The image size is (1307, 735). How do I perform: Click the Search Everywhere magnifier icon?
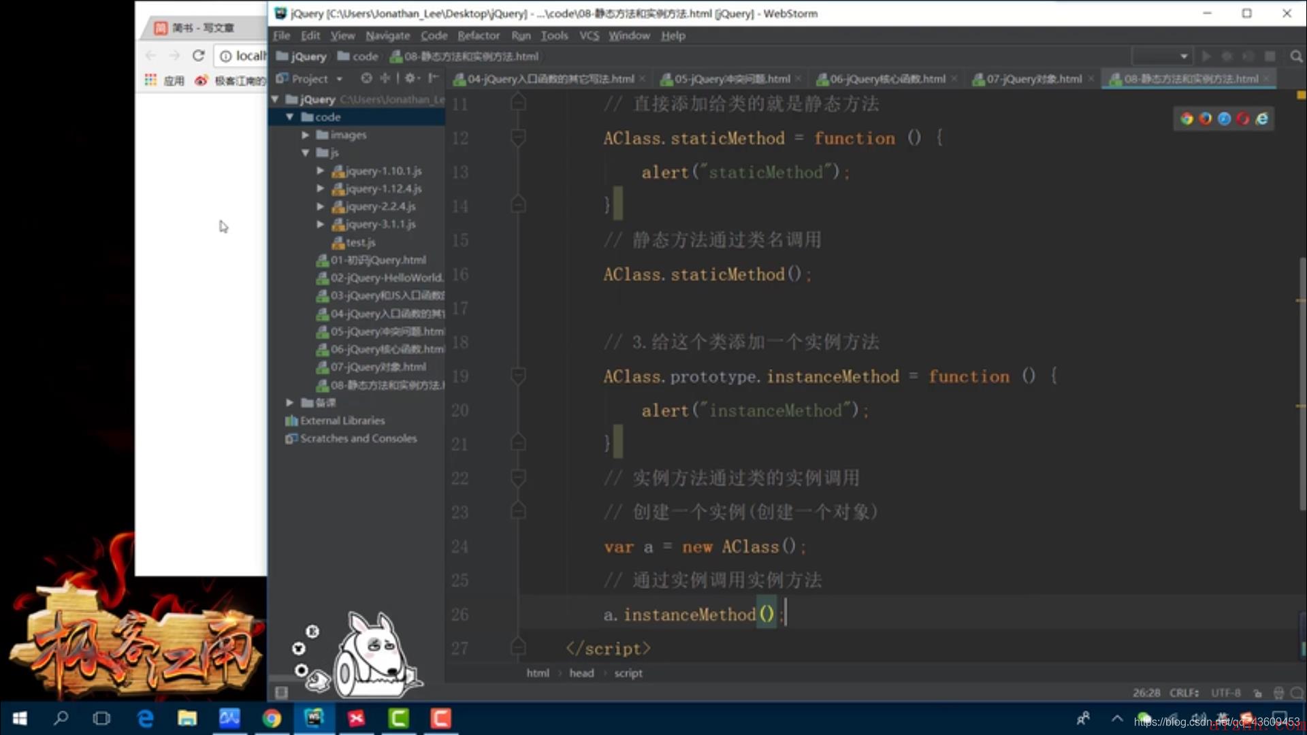point(1296,56)
